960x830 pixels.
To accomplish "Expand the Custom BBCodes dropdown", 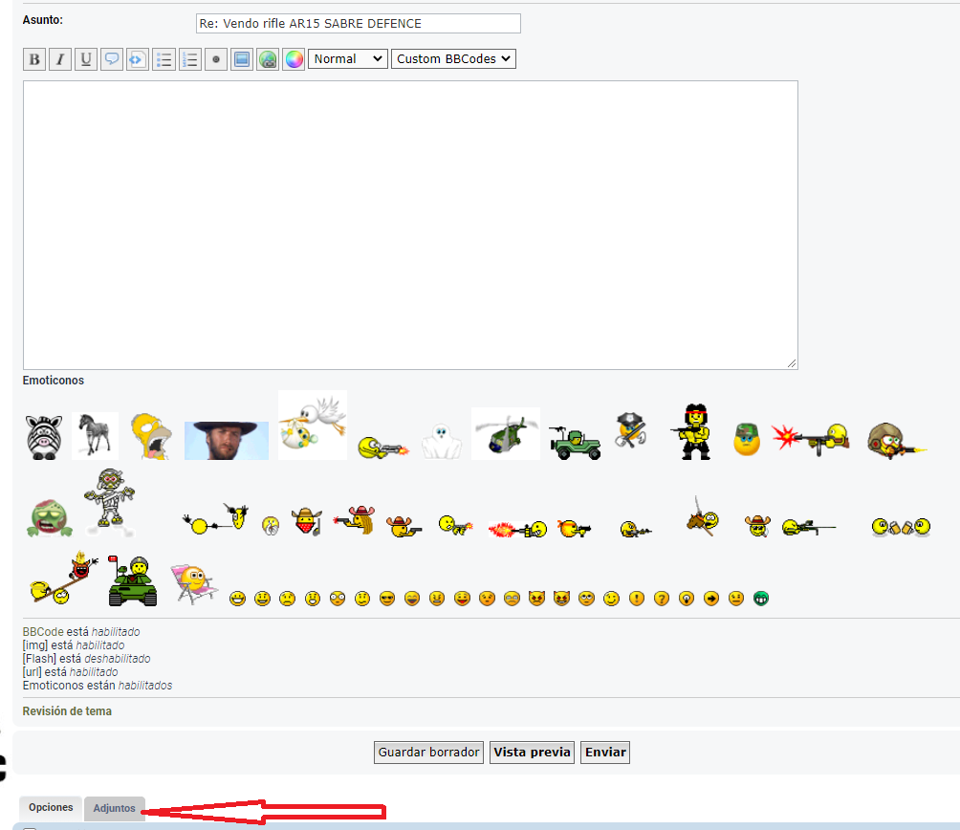I will [x=452, y=59].
